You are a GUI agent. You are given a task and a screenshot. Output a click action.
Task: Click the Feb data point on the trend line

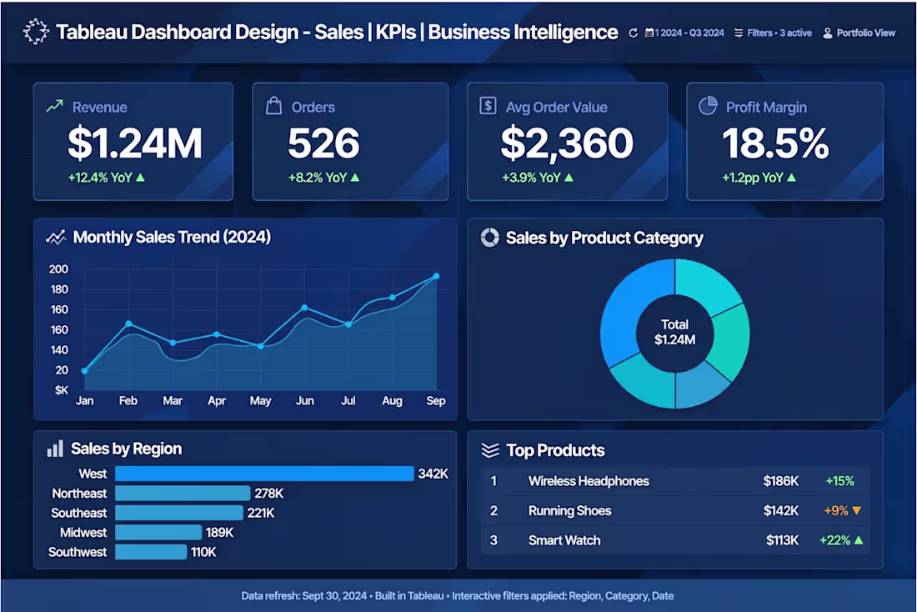[128, 324]
